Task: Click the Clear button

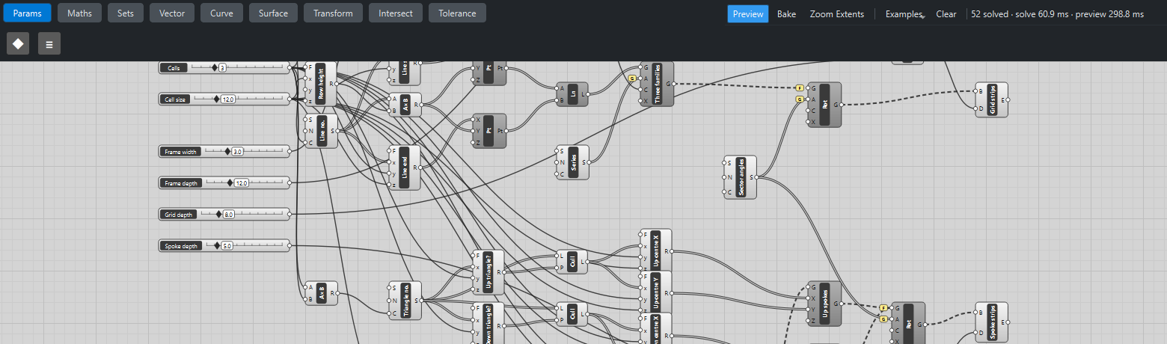Action: click(x=946, y=13)
